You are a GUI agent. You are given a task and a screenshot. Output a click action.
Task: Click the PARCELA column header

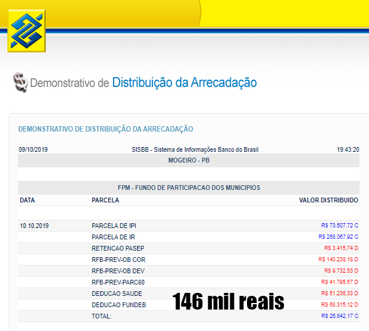(x=105, y=200)
